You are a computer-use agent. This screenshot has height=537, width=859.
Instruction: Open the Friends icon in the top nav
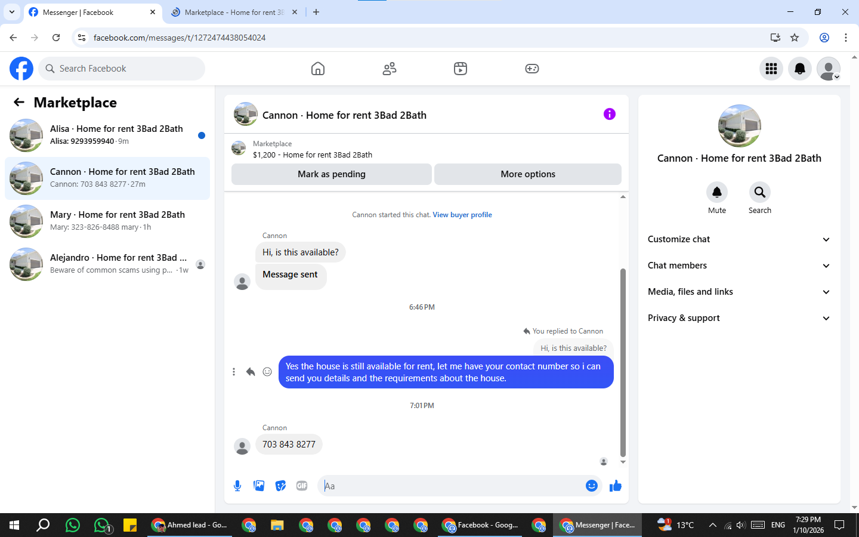pyautogui.click(x=390, y=69)
